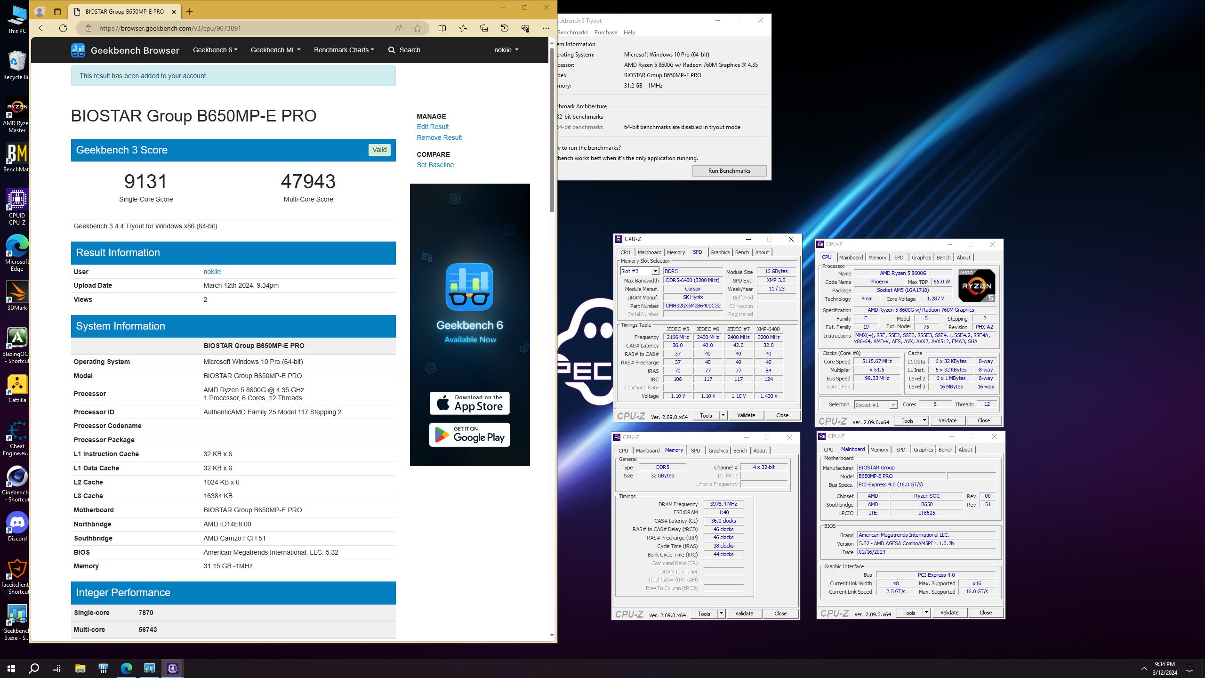Toggle Edge split screen icon
The image size is (1205, 678).
pos(442,28)
